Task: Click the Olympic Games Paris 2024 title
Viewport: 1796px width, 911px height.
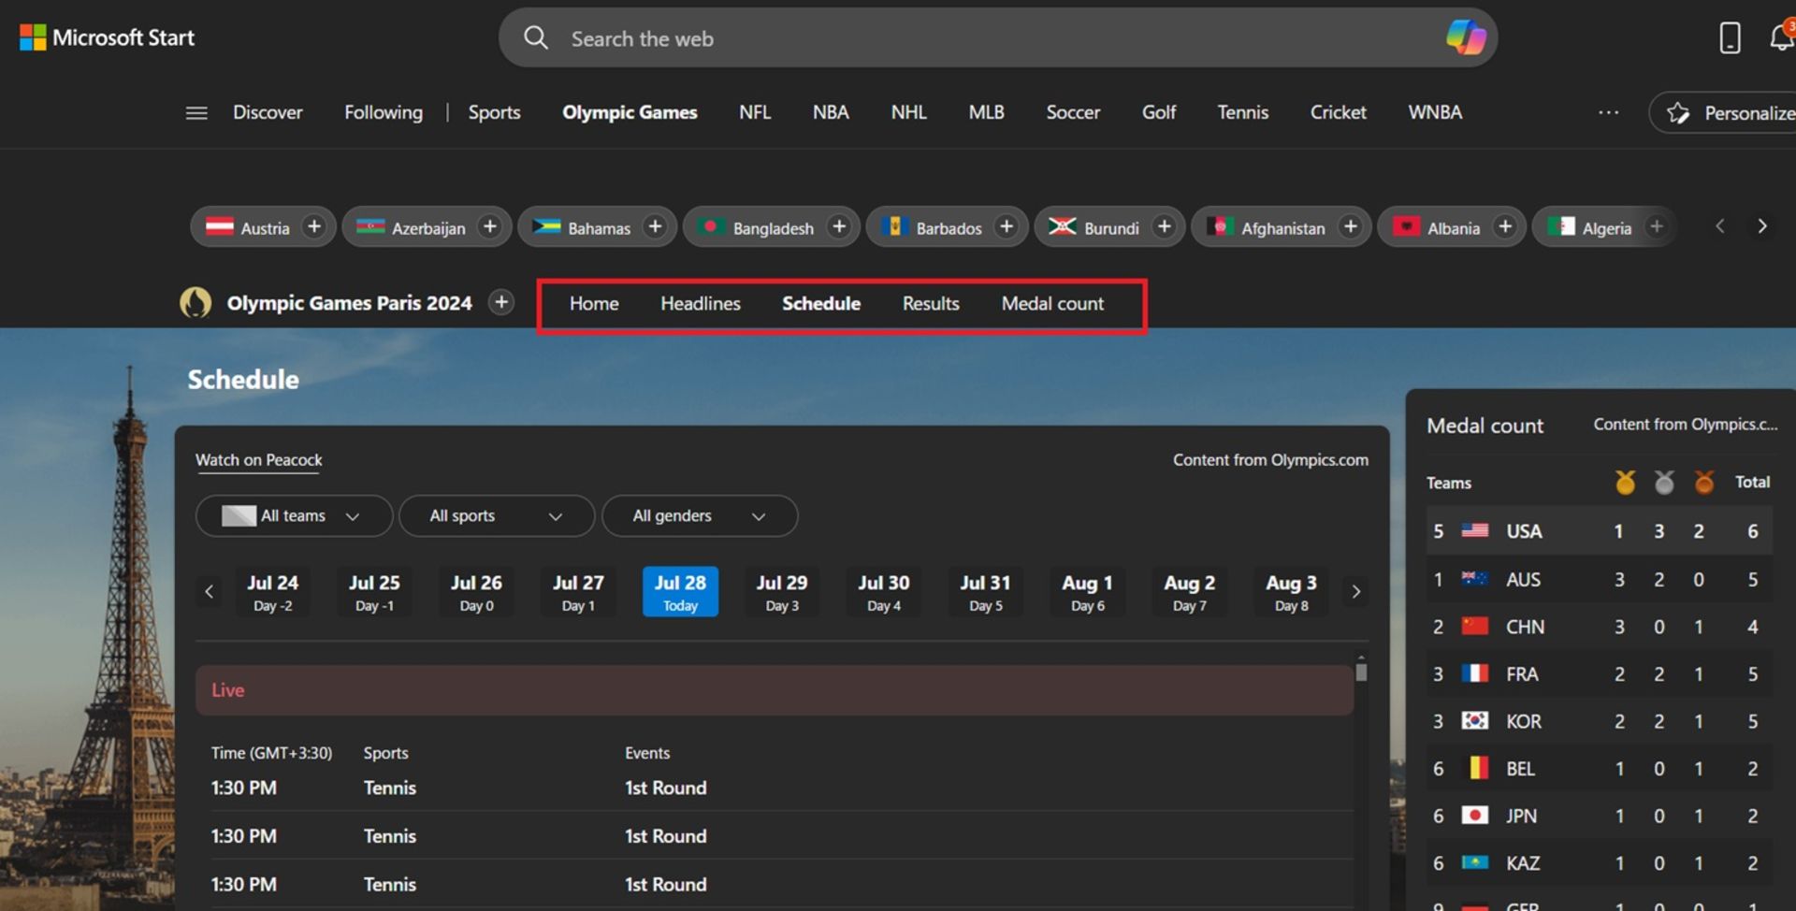Action: point(349,303)
